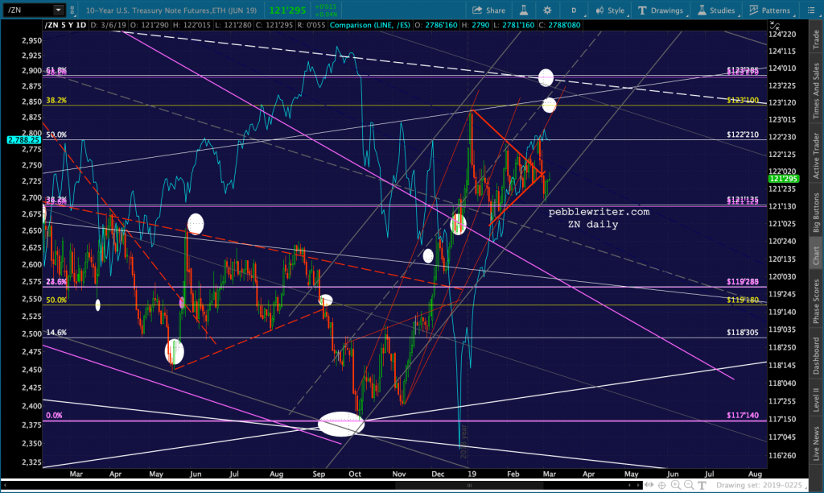
Task: Open the Big Buttons side tab
Action: (816, 213)
